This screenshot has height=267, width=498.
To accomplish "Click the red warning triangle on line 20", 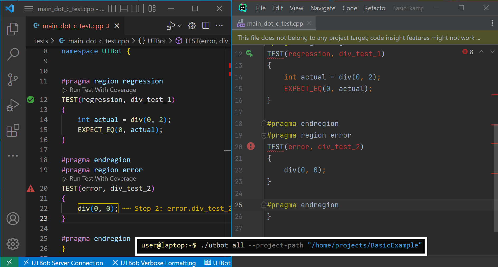I will pyautogui.click(x=31, y=188).
